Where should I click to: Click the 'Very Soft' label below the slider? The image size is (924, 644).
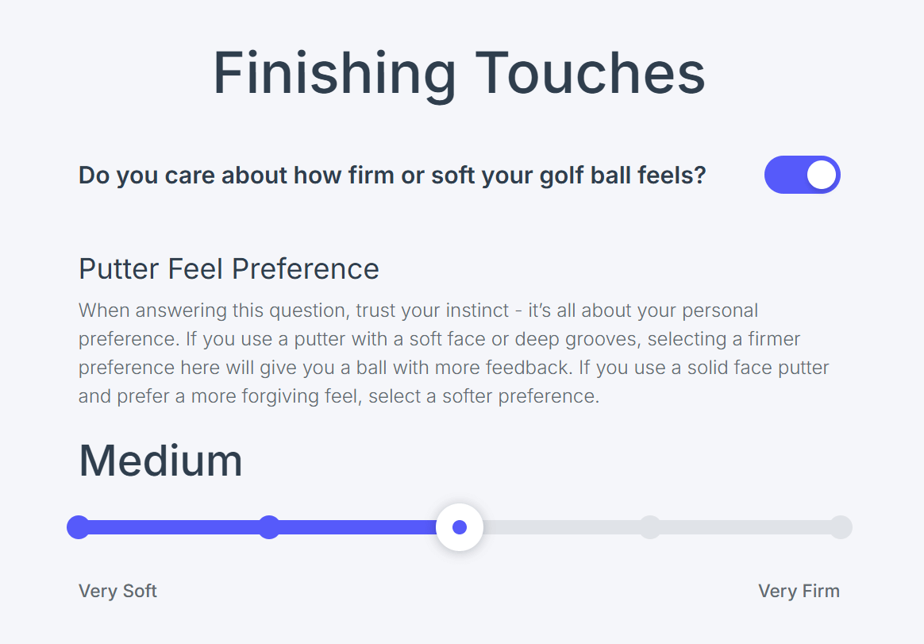click(117, 591)
